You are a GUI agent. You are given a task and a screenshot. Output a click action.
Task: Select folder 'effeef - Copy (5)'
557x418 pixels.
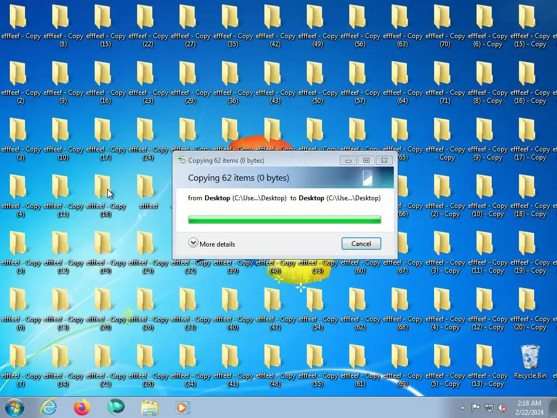(x=21, y=253)
